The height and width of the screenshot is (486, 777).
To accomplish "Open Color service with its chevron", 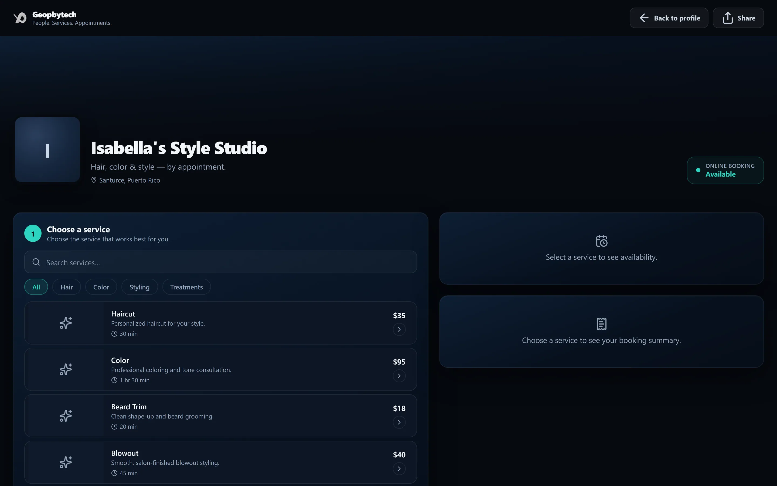I will coord(399,376).
